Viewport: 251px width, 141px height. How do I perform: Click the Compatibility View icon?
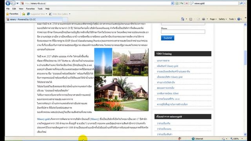coord(177,4)
